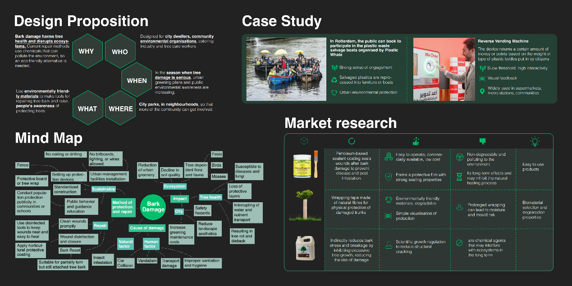Select the WHY hexagon

pos(87,51)
